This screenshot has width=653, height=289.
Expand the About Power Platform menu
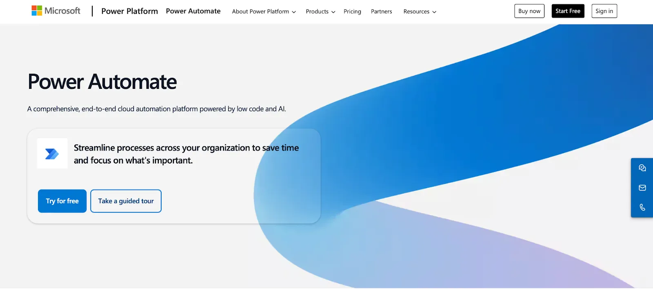click(264, 11)
